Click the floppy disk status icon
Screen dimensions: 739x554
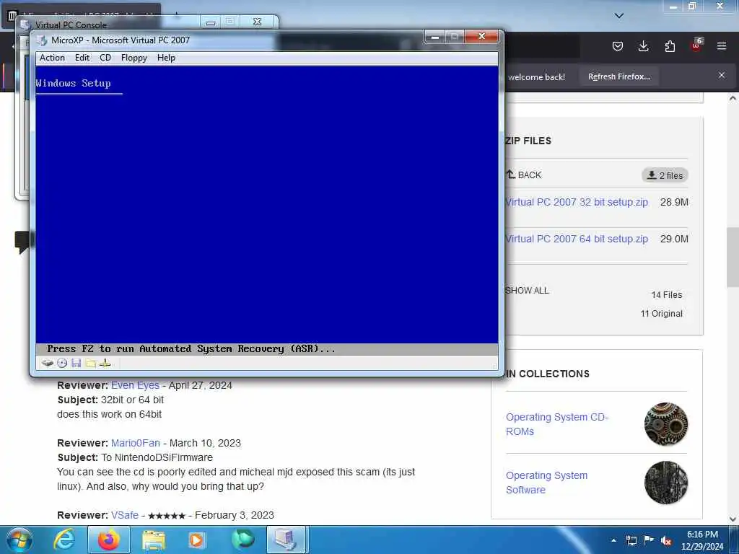76,364
